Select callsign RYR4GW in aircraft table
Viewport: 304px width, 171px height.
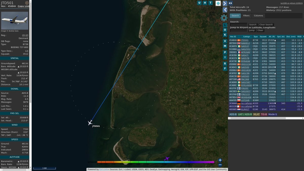(245, 61)
